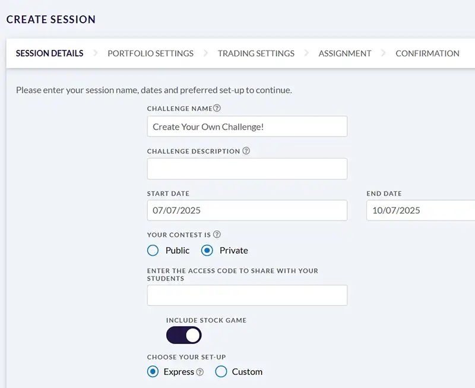Select the Private contest radio button
The image size is (475, 388).
click(207, 250)
